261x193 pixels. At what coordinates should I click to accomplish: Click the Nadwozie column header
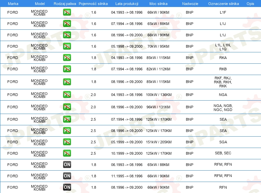(x=190, y=4)
